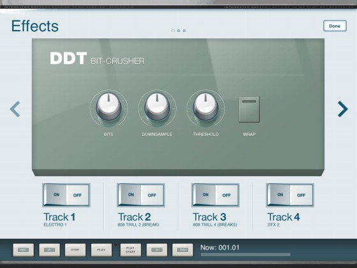Go to the next effect with right arrow
Viewport: 357px width, 268px height.
tap(343, 109)
